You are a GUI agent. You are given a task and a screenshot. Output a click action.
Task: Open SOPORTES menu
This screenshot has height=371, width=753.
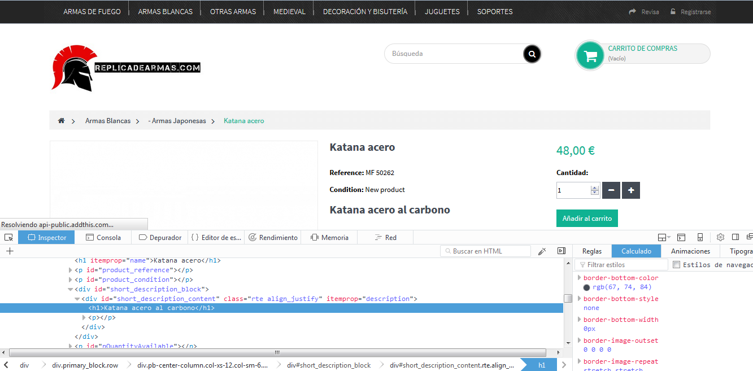pyautogui.click(x=495, y=12)
